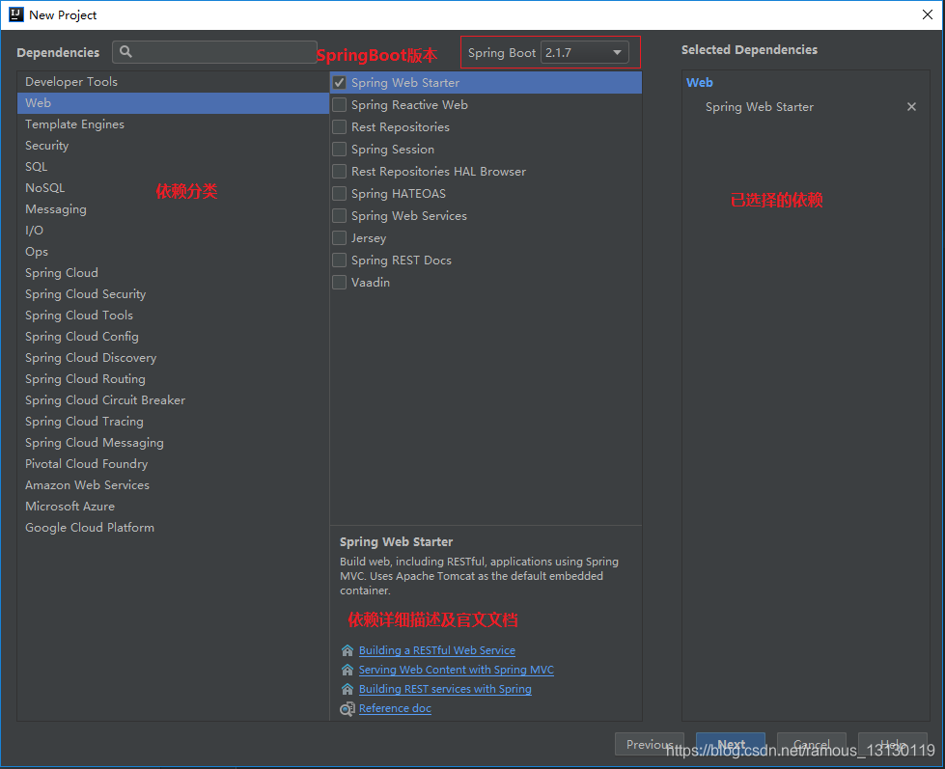Screen dimensions: 945x769
Task: Click the Next button
Action: tap(731, 744)
